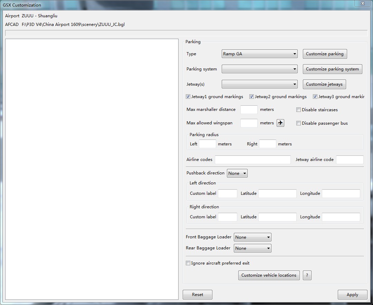Check Disable passenger bus
373x305 pixels.
(299, 123)
